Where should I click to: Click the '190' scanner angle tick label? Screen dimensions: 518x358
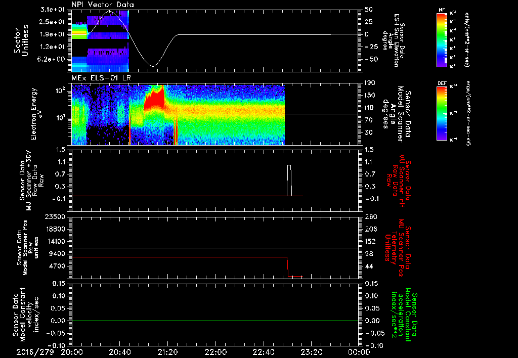click(370, 83)
